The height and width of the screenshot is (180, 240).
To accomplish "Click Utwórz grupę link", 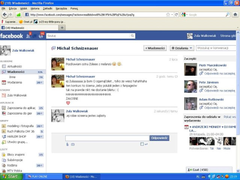I will pos(17,142).
